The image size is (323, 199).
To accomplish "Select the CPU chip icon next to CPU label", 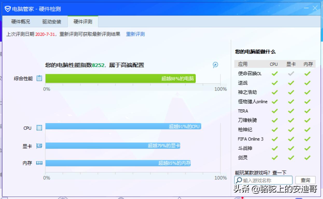I will pyautogui.click(x=39, y=128).
